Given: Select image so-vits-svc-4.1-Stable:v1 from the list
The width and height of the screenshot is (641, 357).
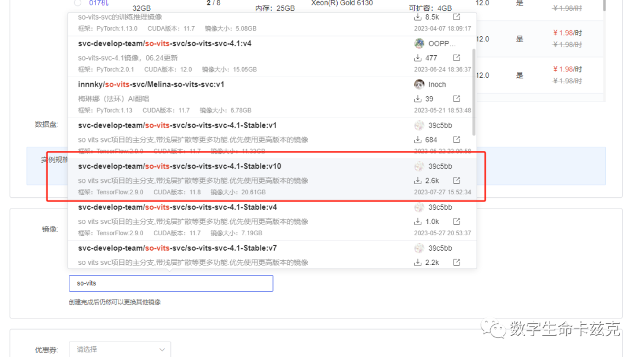Looking at the screenshot, I should coord(272,138).
